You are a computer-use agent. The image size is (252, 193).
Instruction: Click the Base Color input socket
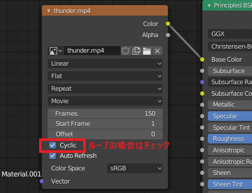click(202, 59)
